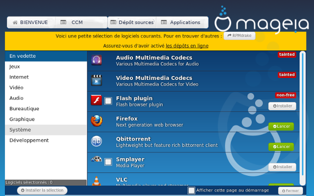The image size is (314, 196).
Task: Click the Firefox globe icon
Action: pos(97,121)
